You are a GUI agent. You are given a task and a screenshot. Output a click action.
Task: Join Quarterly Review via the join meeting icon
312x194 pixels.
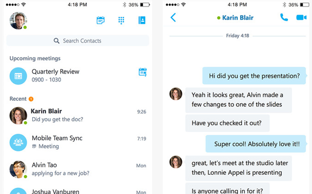click(142, 72)
